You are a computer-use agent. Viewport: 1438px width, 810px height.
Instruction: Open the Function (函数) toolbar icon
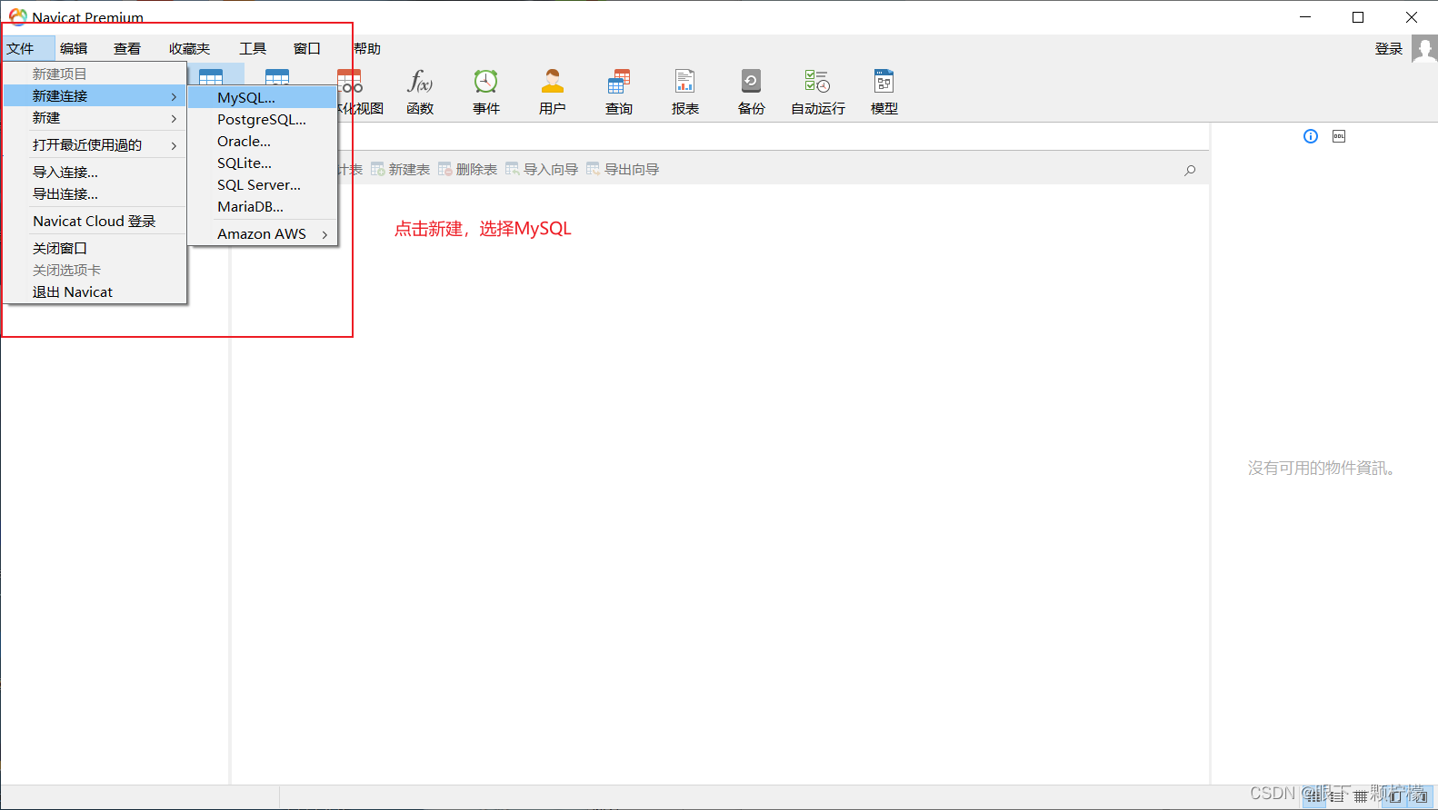coord(420,92)
